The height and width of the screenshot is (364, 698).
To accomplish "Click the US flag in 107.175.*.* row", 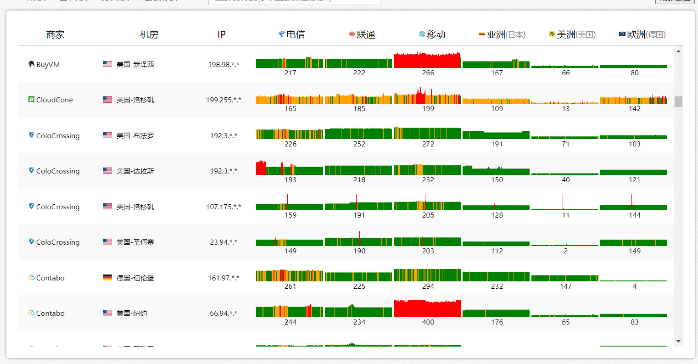I will 107,207.
